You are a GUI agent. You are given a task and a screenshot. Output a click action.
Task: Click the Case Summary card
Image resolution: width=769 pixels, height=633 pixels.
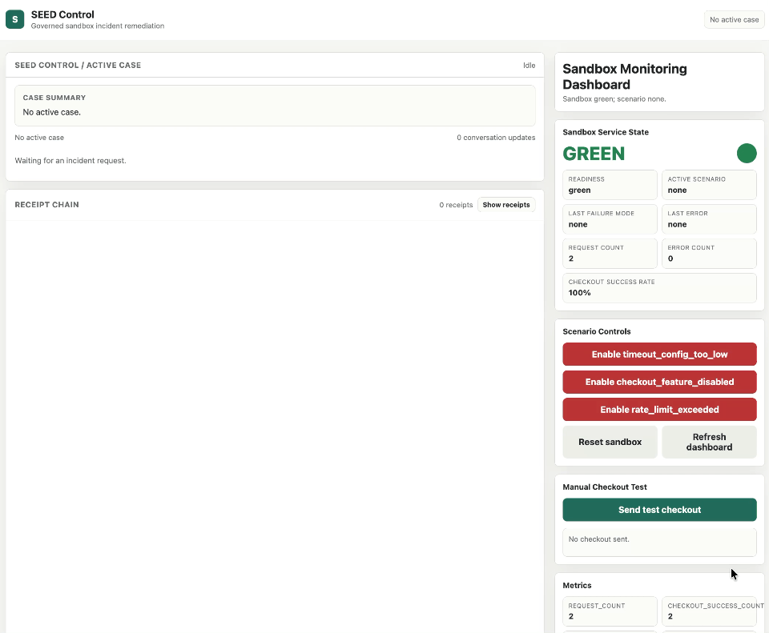tap(275, 106)
